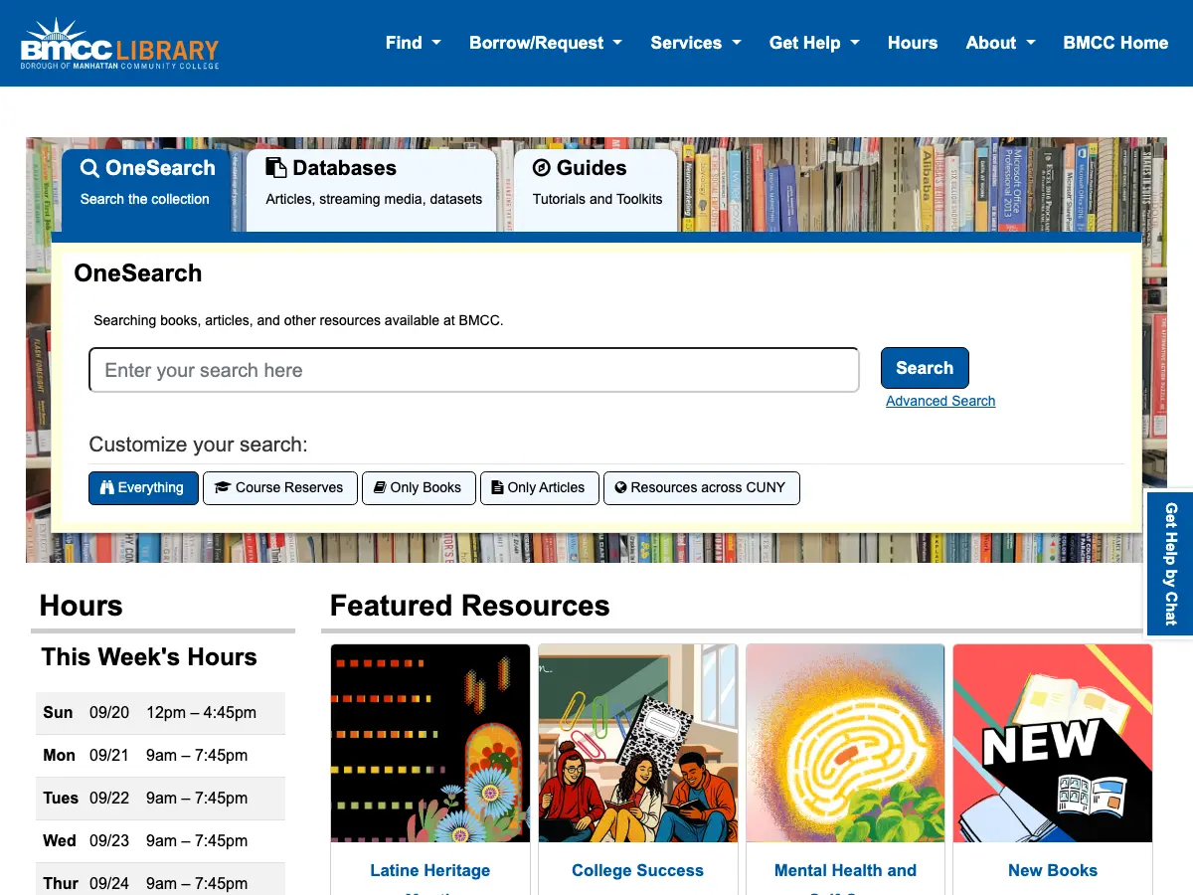Click the College Success students illustration

(x=638, y=743)
